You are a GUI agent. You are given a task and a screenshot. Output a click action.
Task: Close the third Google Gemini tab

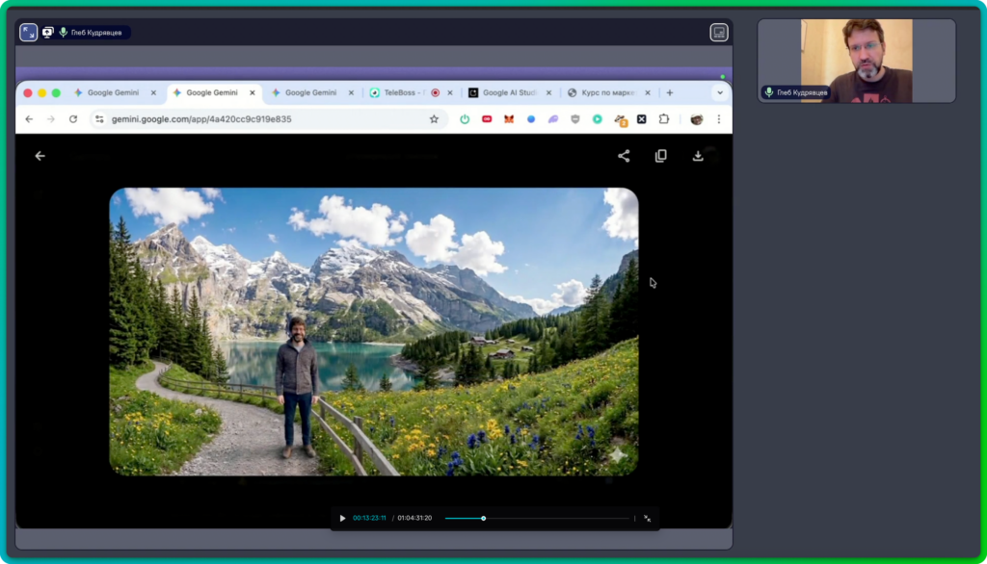pyautogui.click(x=351, y=92)
